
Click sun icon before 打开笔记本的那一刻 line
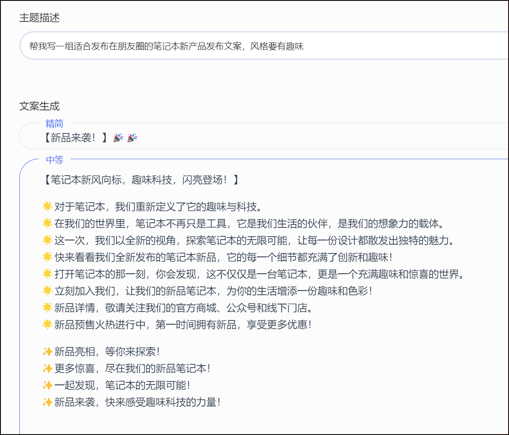[x=48, y=274]
